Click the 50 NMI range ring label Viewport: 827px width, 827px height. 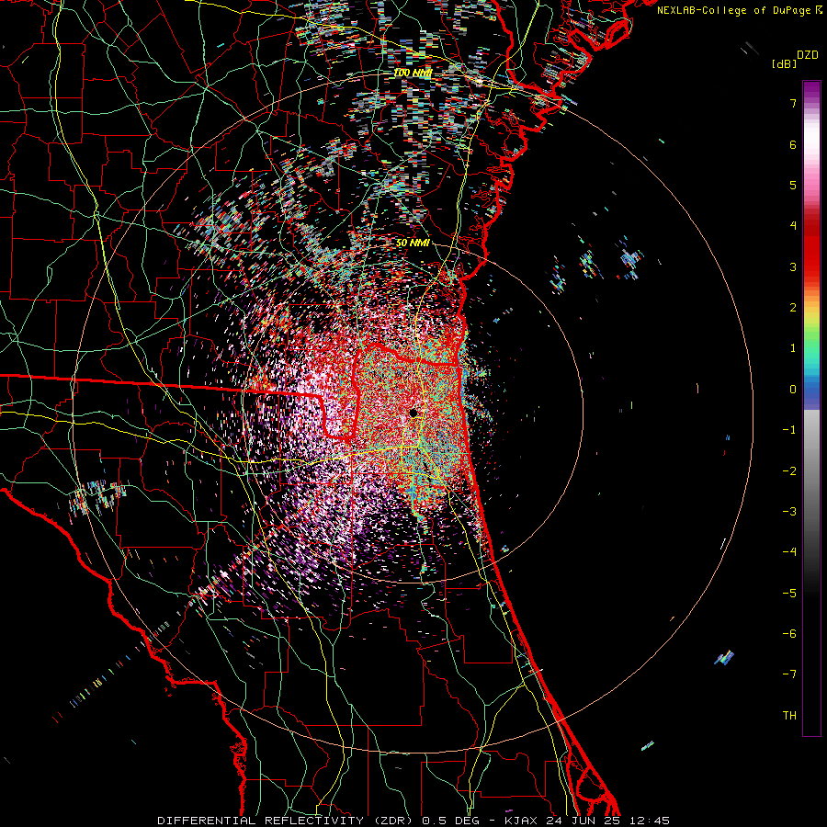[x=413, y=243]
